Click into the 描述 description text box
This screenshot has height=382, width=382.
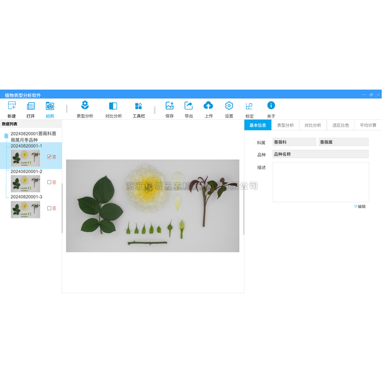320,182
